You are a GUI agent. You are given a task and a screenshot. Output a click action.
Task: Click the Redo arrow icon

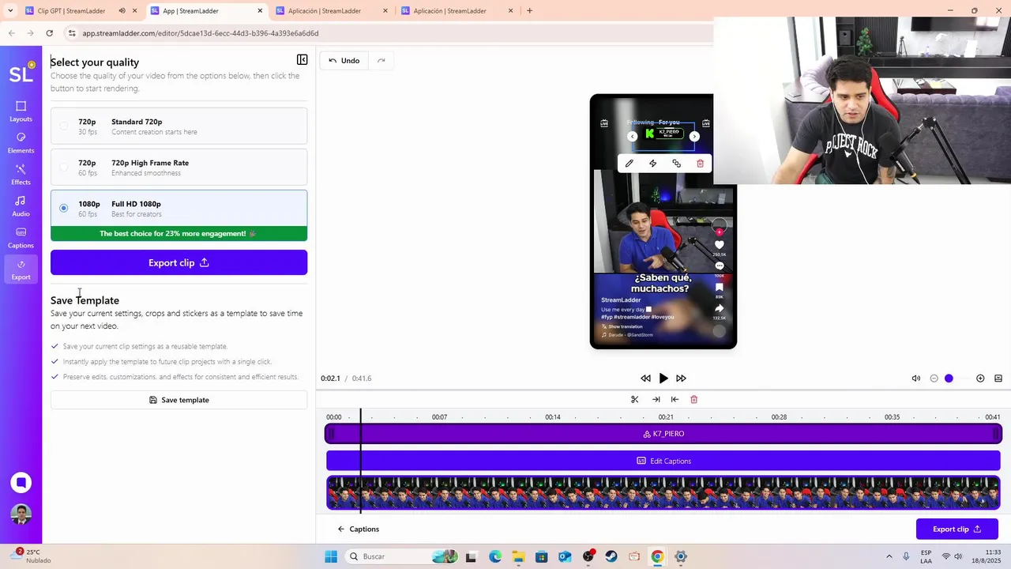tap(381, 61)
